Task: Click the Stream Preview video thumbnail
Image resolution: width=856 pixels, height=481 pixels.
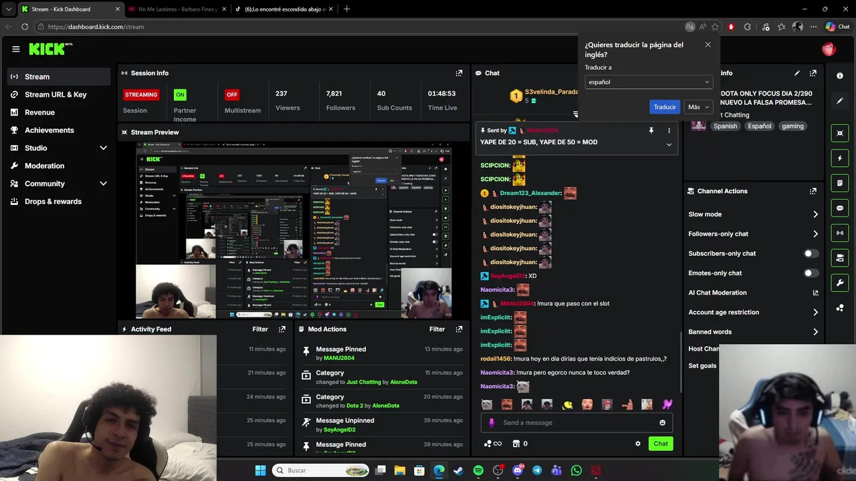Action: [294, 230]
